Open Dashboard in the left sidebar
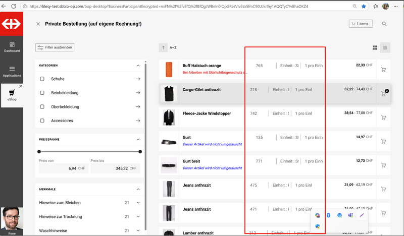404x236 pixels. coord(12,46)
